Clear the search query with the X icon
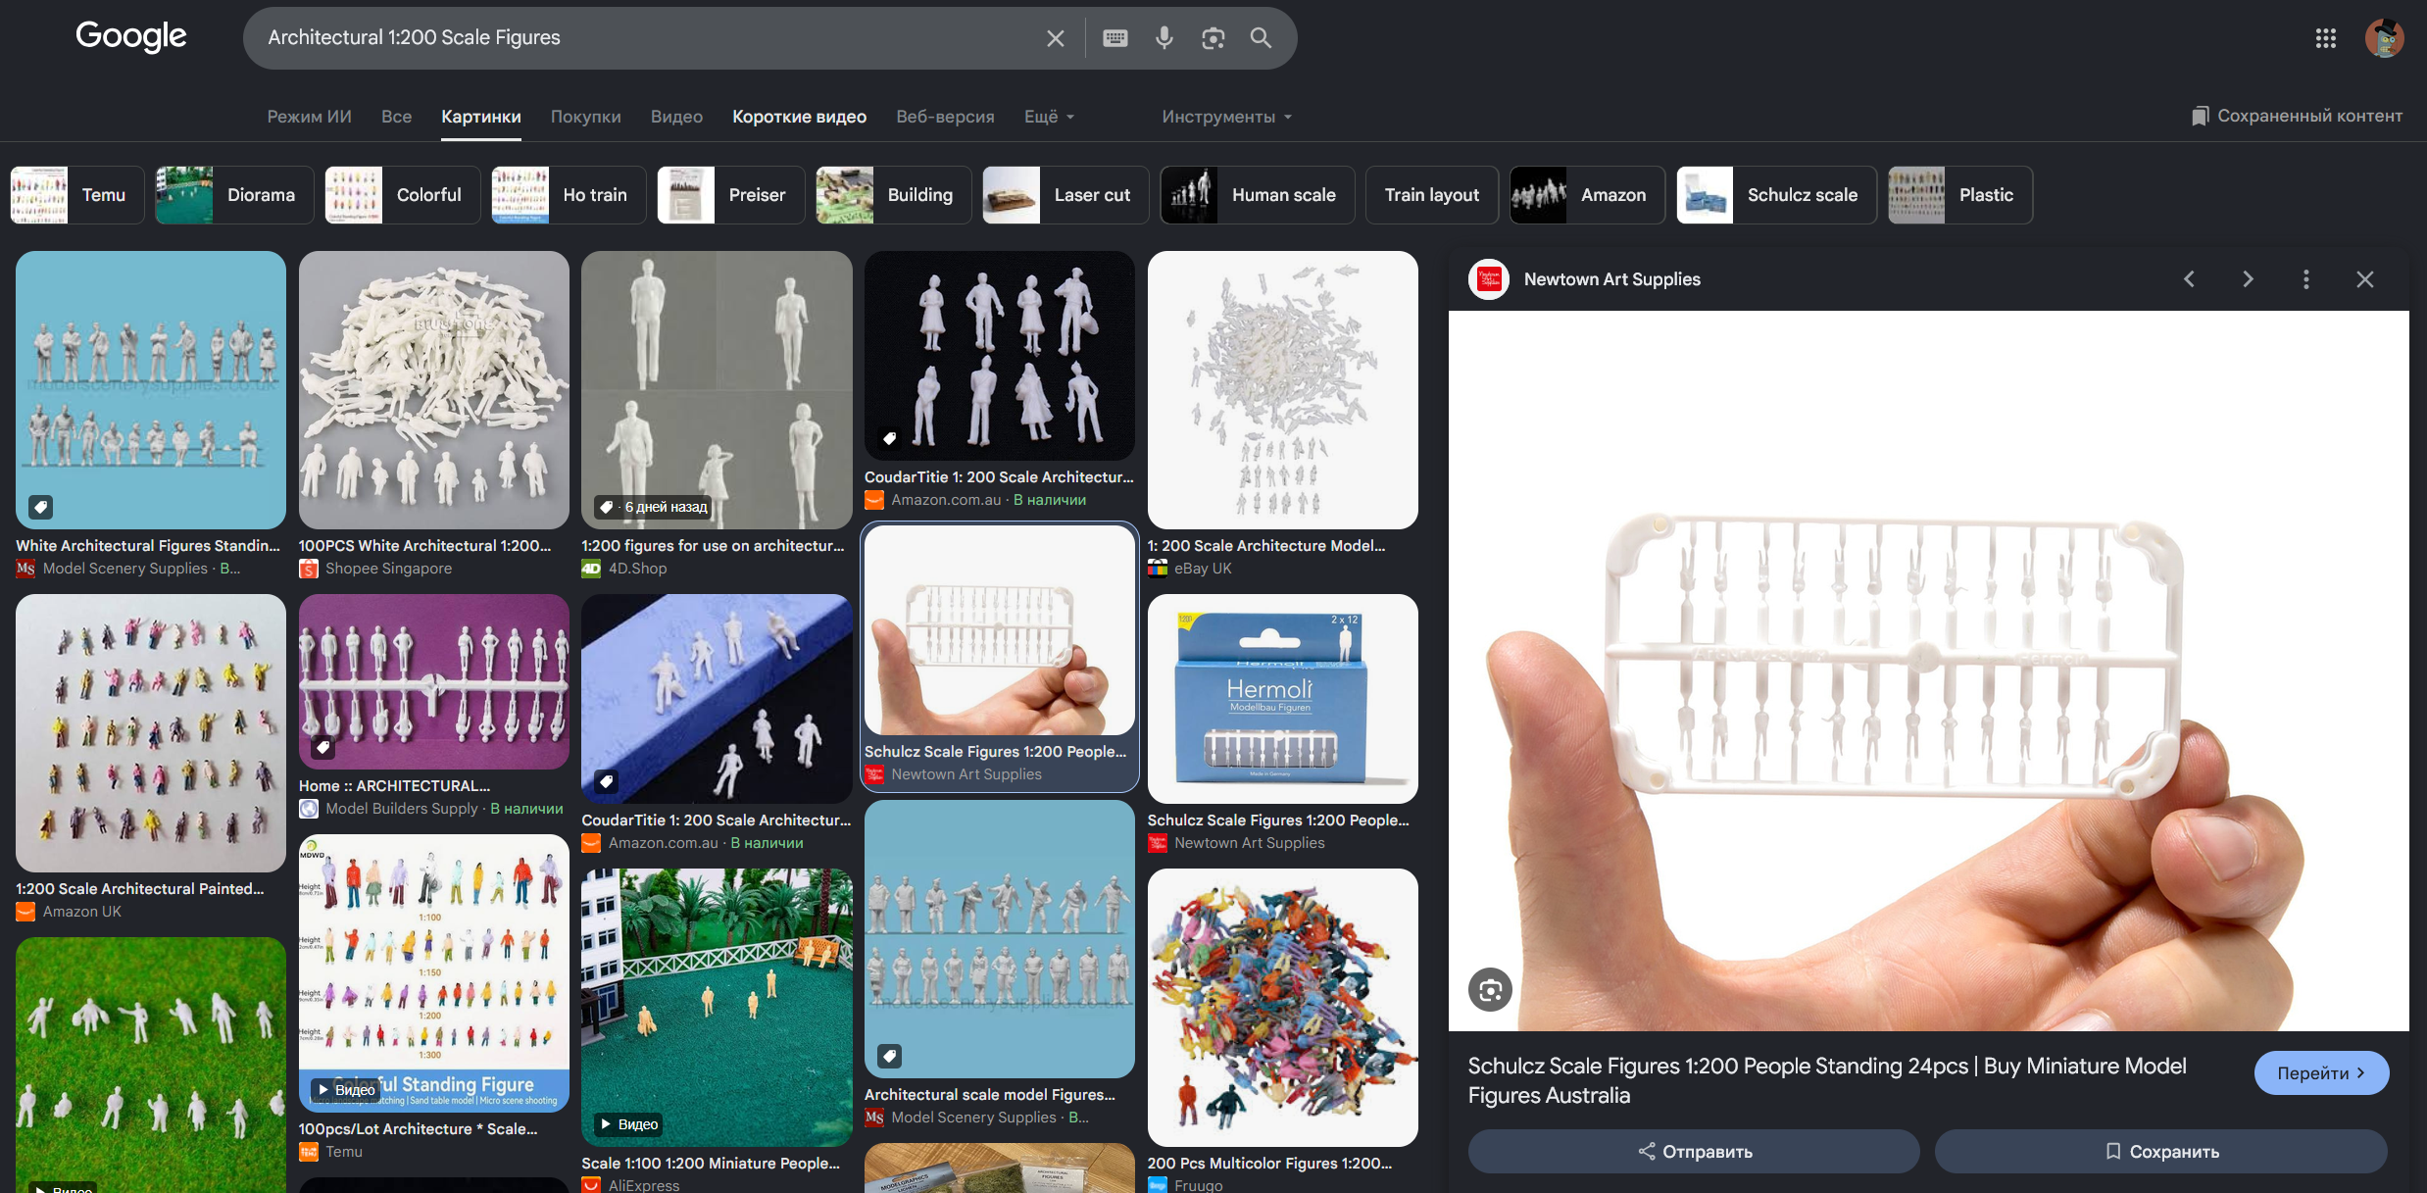Viewport: 2427px width, 1193px height. pyautogui.click(x=1055, y=38)
